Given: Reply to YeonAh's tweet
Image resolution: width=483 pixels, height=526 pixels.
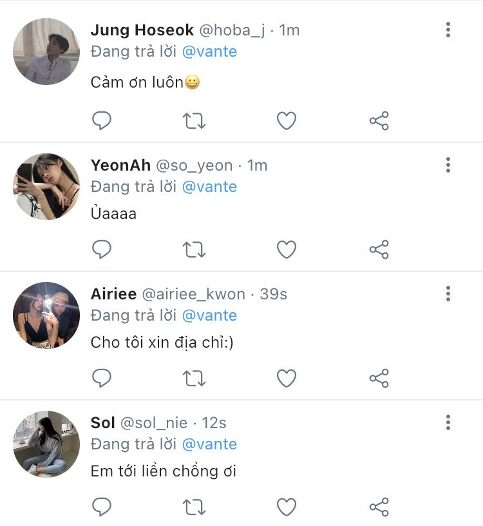Looking at the screenshot, I should pyautogui.click(x=102, y=249).
